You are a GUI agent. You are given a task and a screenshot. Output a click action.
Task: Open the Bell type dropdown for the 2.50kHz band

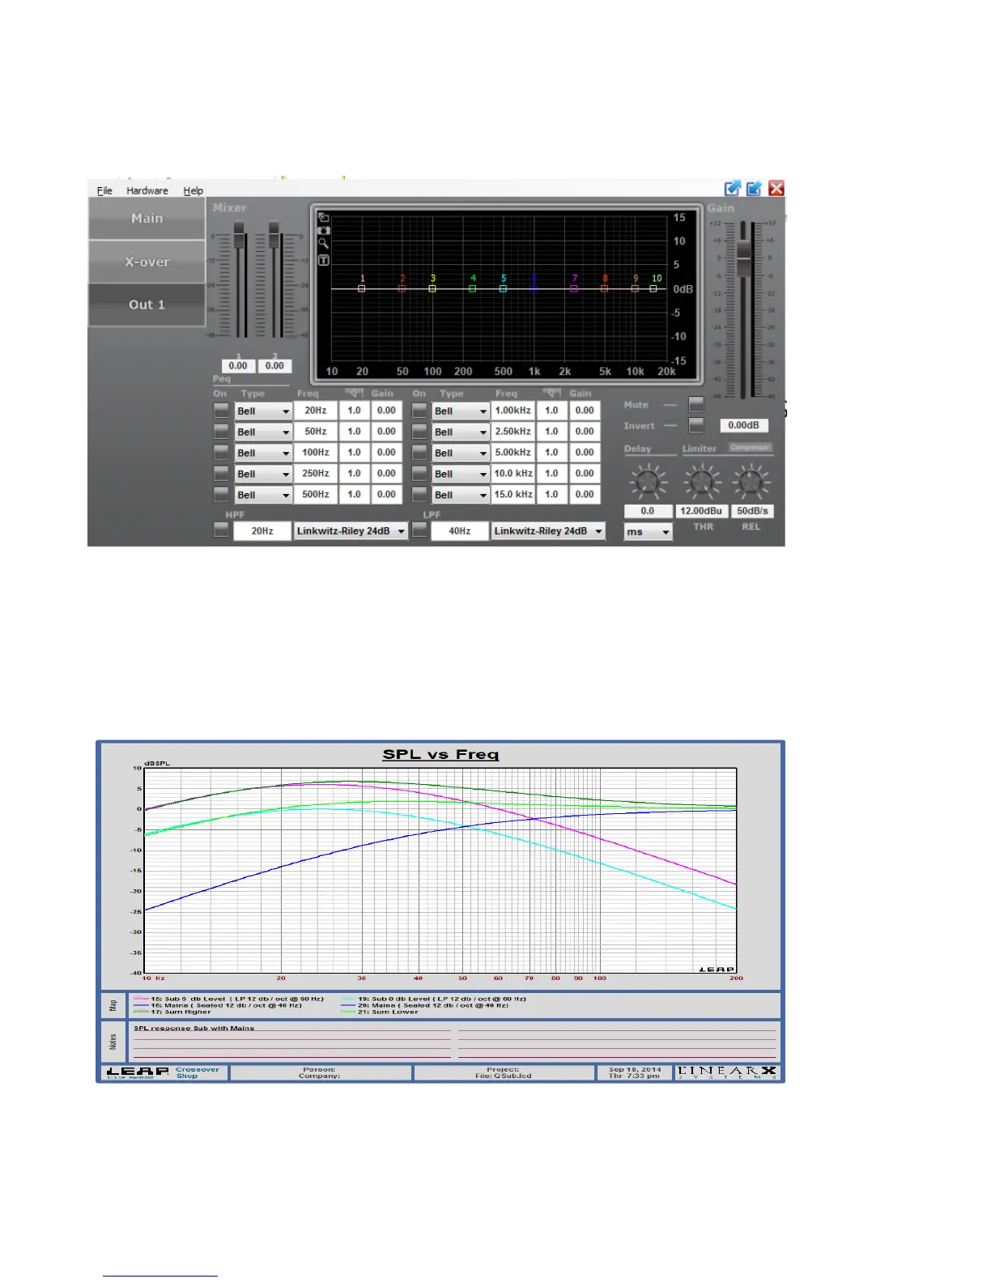click(x=461, y=433)
